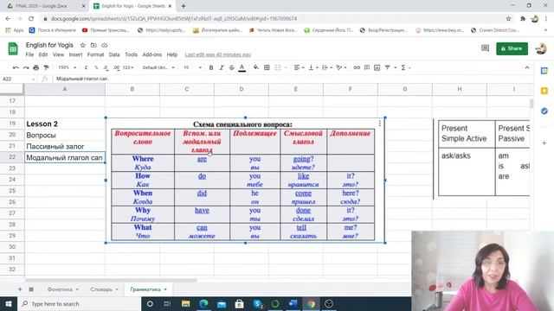Open the last edit history link

coord(217,54)
